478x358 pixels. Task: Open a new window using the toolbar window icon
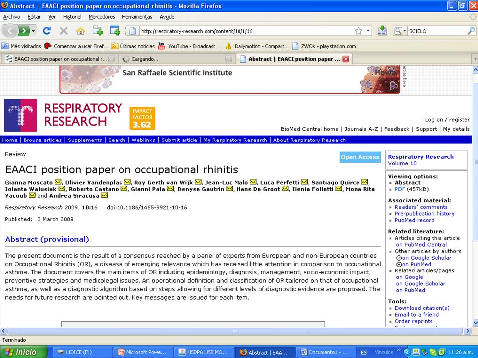click(115, 31)
